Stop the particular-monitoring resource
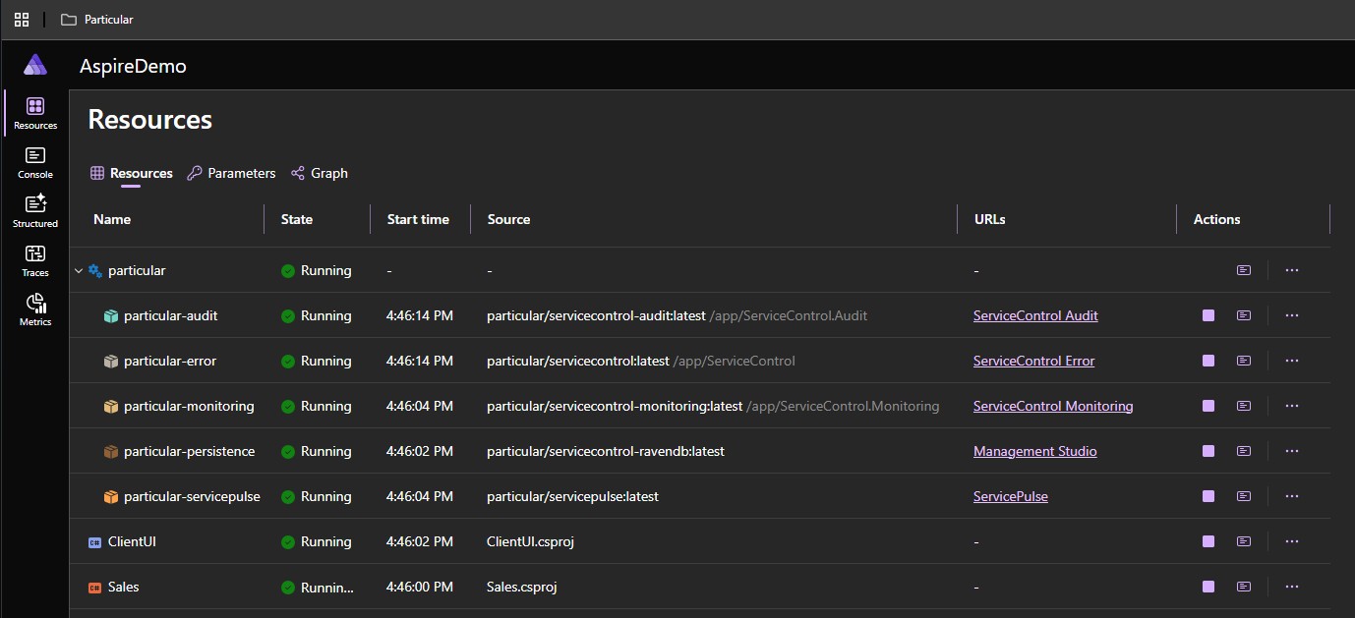 coord(1208,406)
